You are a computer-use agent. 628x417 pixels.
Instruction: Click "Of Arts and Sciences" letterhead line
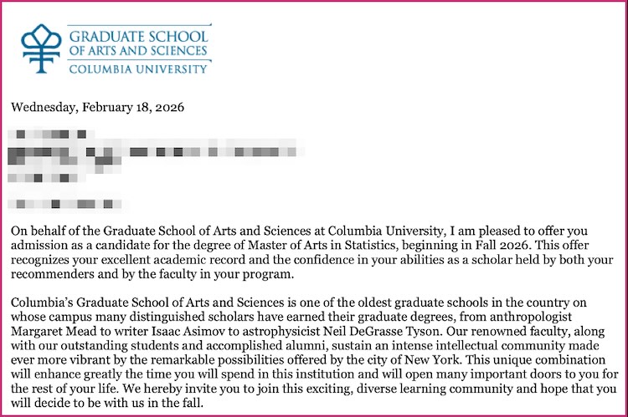[x=139, y=53]
